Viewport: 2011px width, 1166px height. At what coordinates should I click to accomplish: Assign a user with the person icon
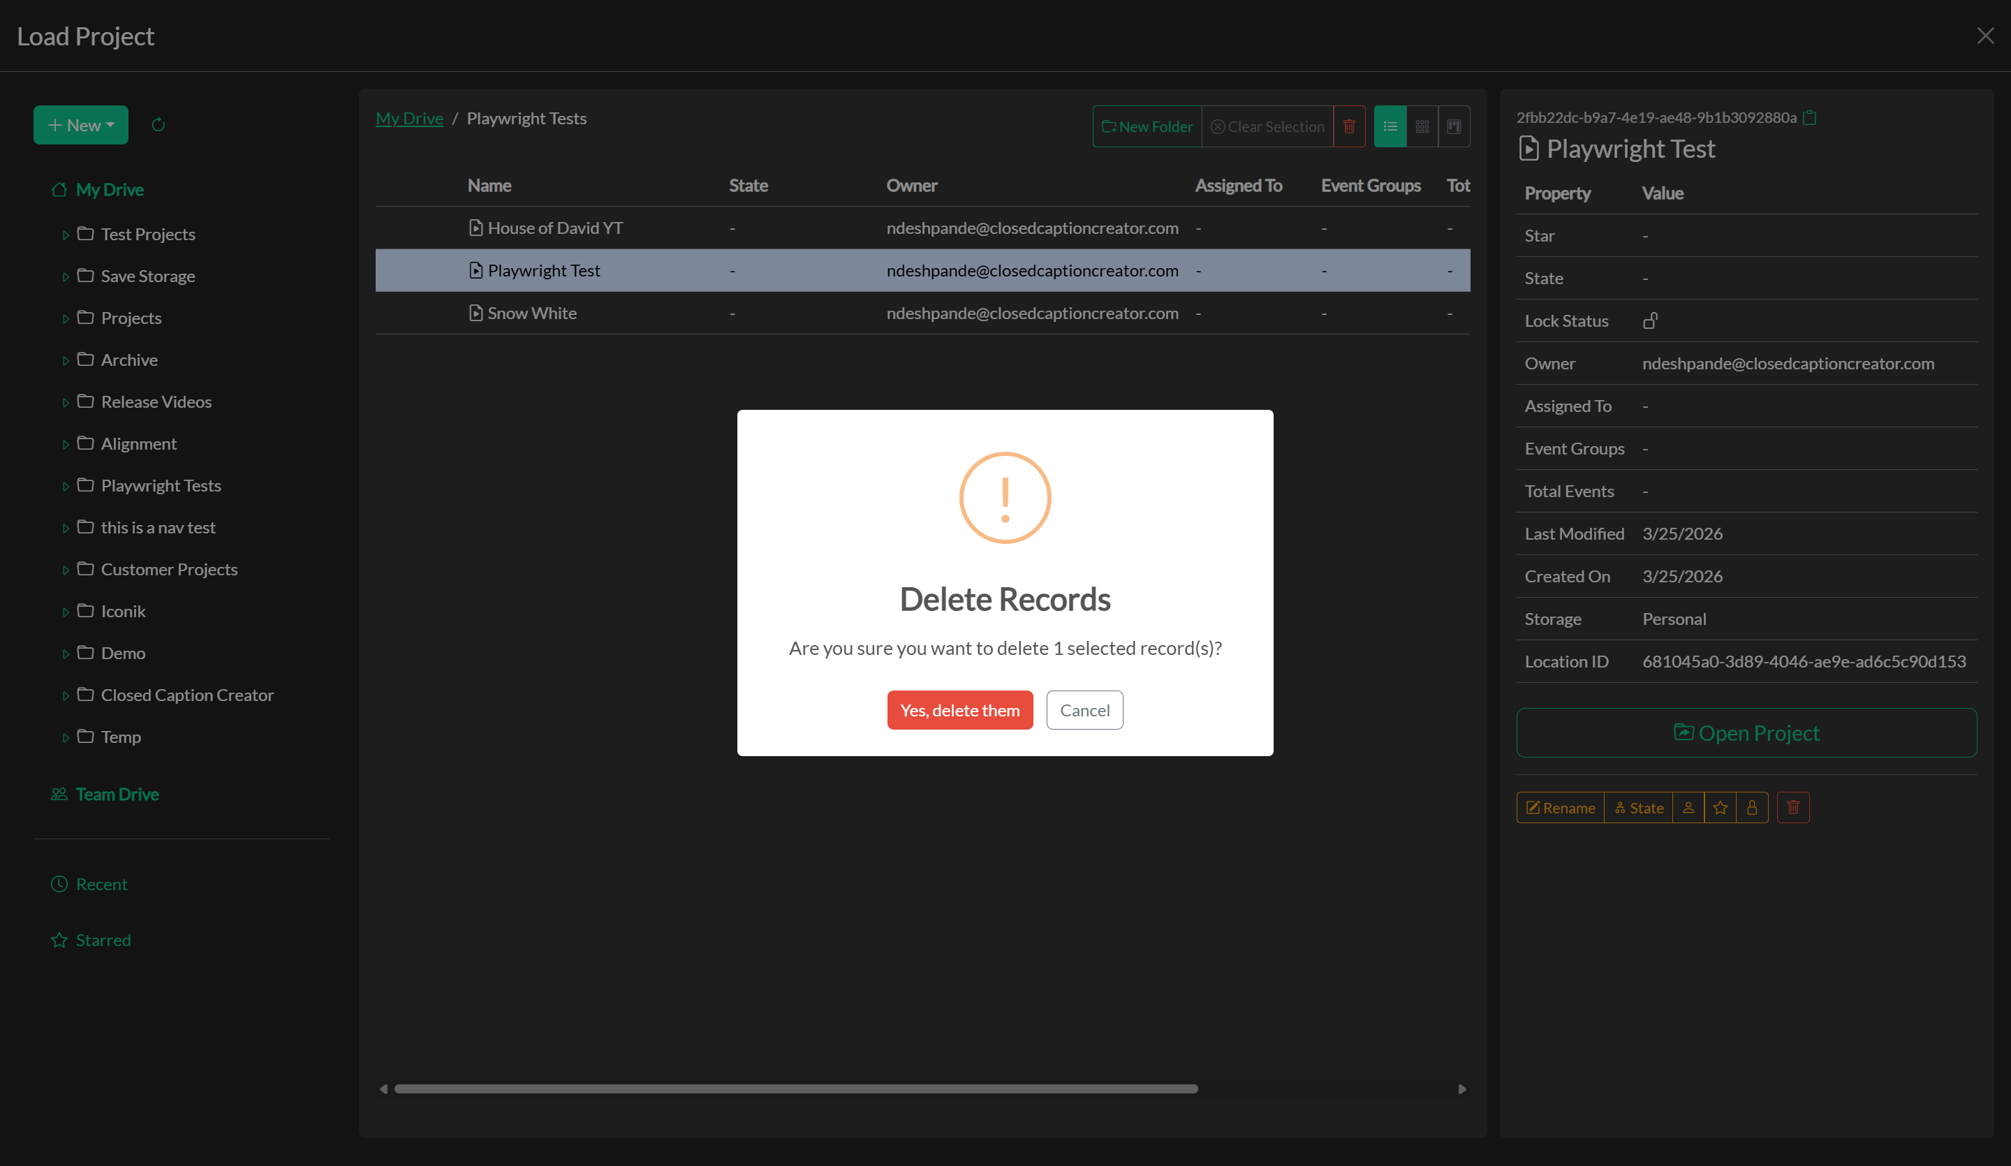tap(1688, 807)
